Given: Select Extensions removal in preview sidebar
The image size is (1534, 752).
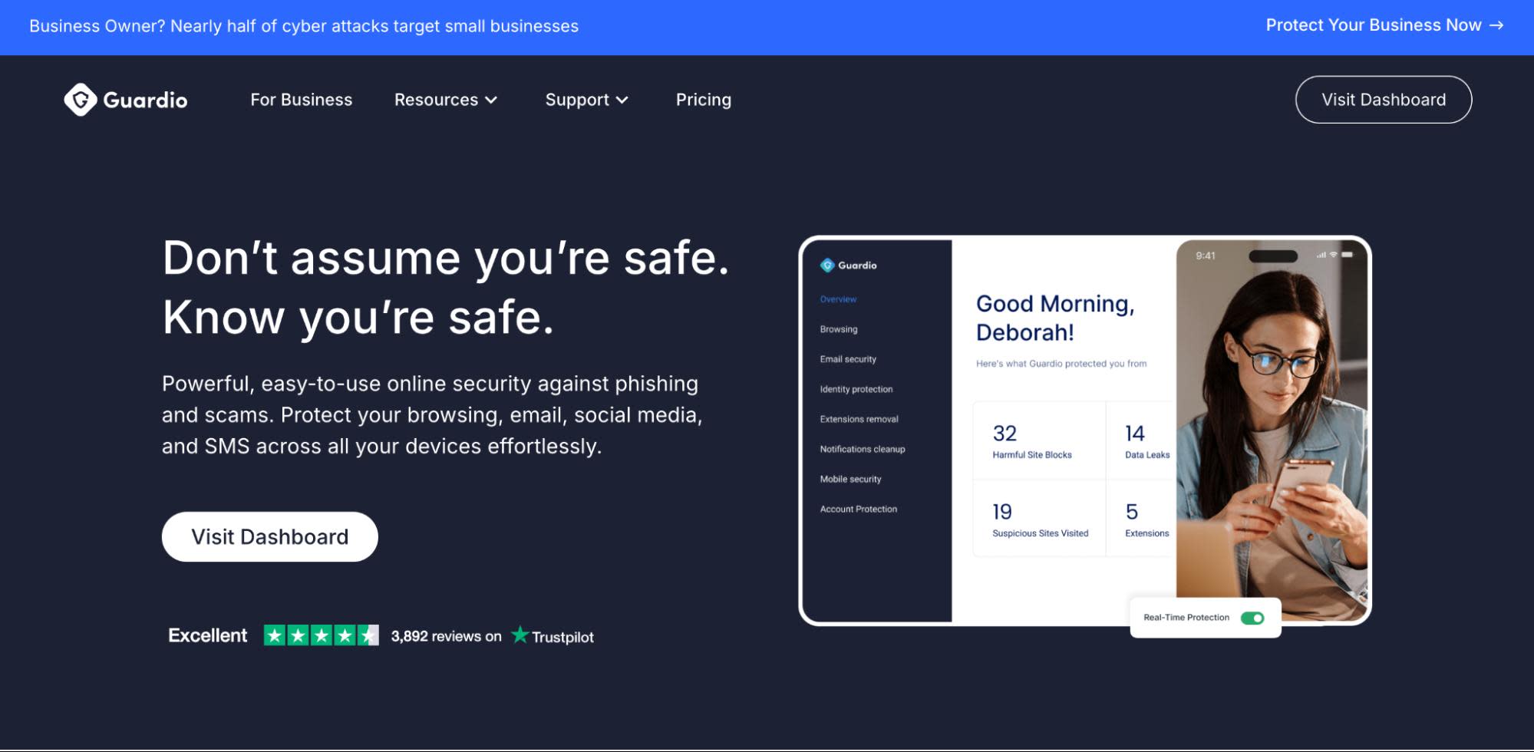Looking at the screenshot, I should [x=859, y=419].
